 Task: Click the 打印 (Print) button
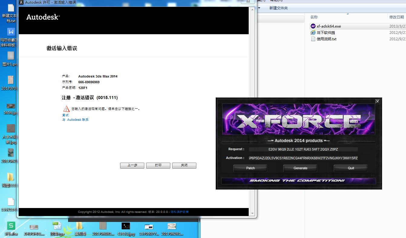point(158,166)
